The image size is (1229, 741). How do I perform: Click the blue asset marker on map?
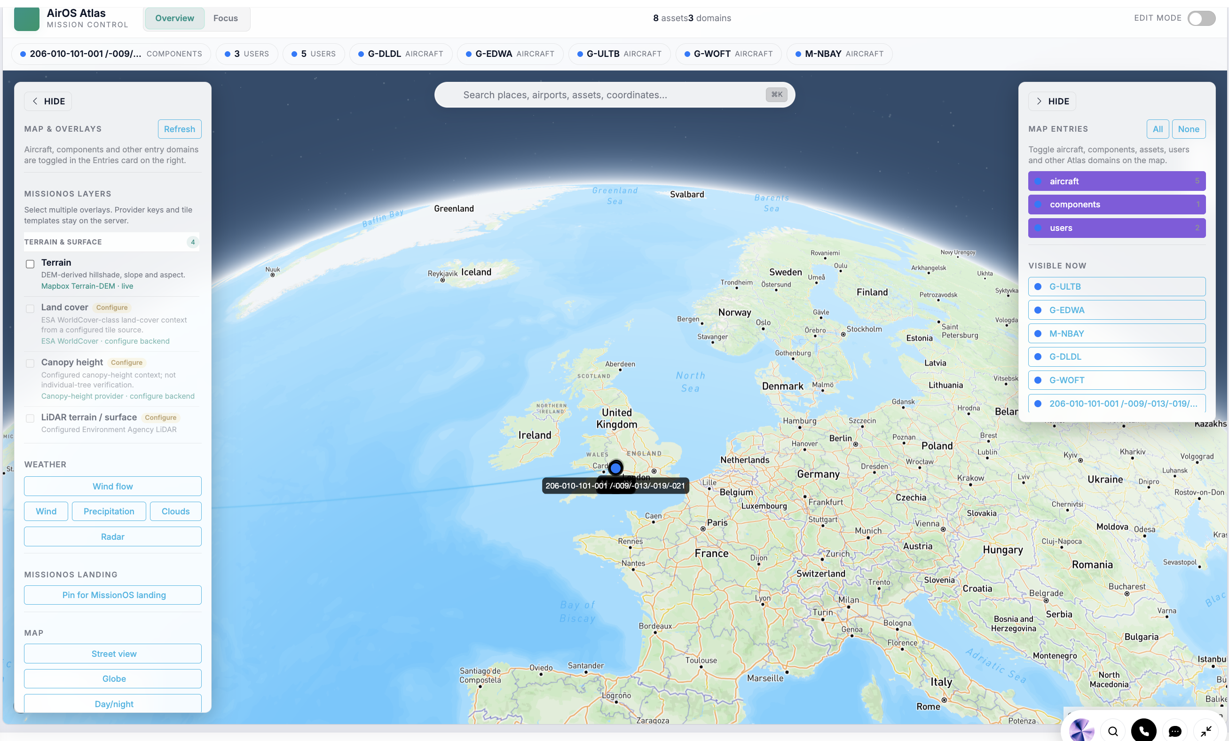(x=615, y=468)
